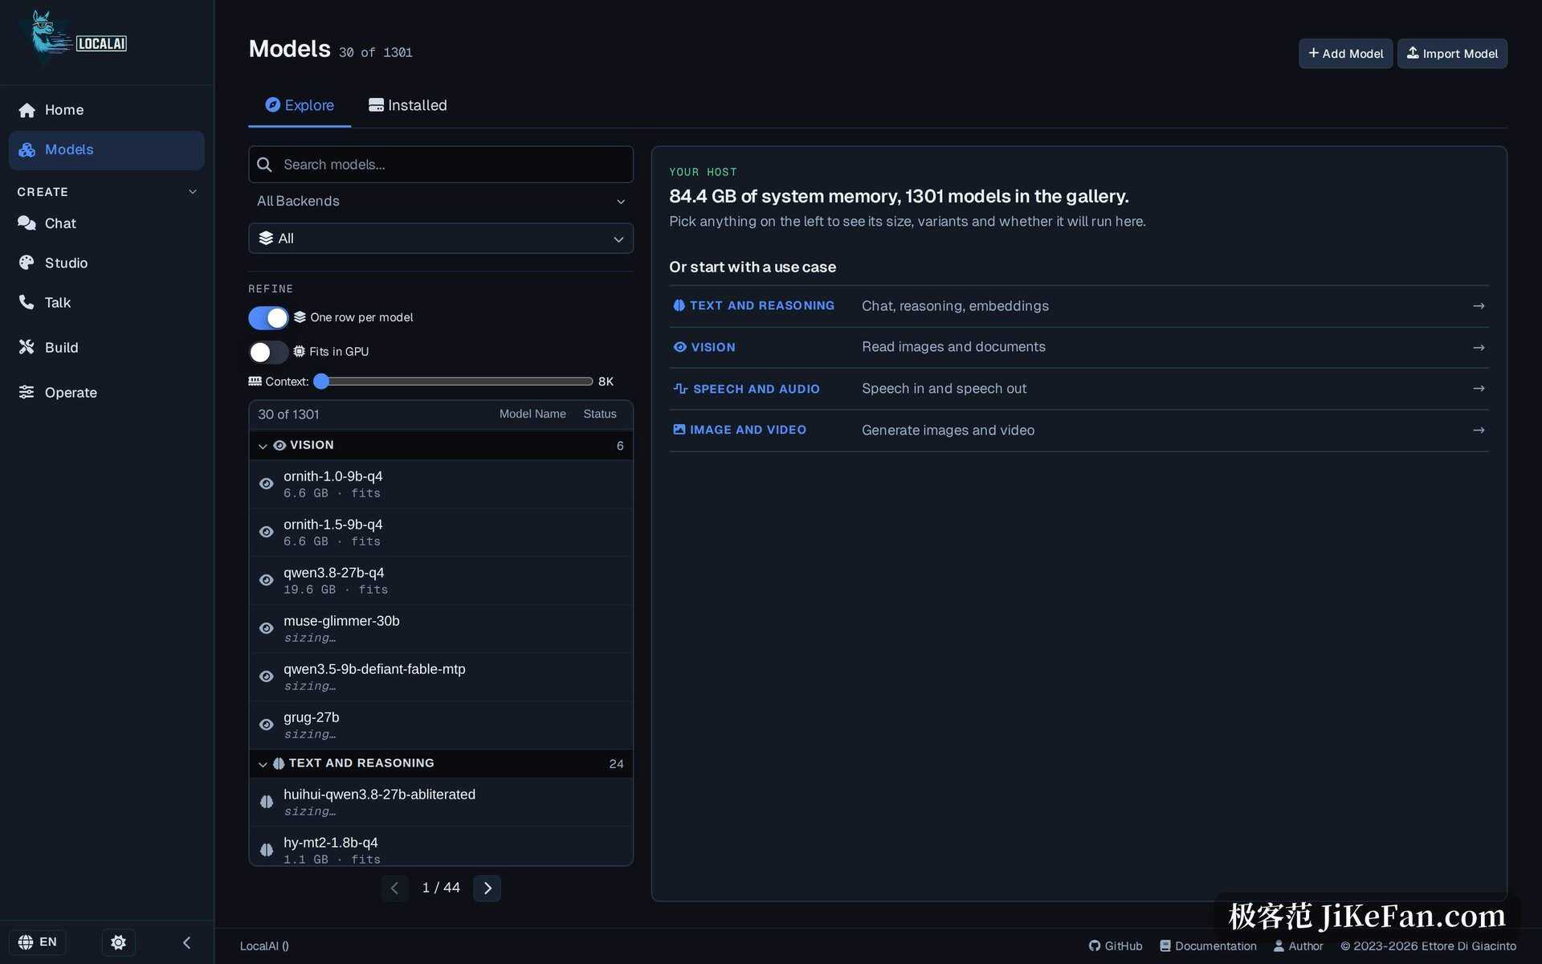Select the VISION use case label

click(x=713, y=347)
